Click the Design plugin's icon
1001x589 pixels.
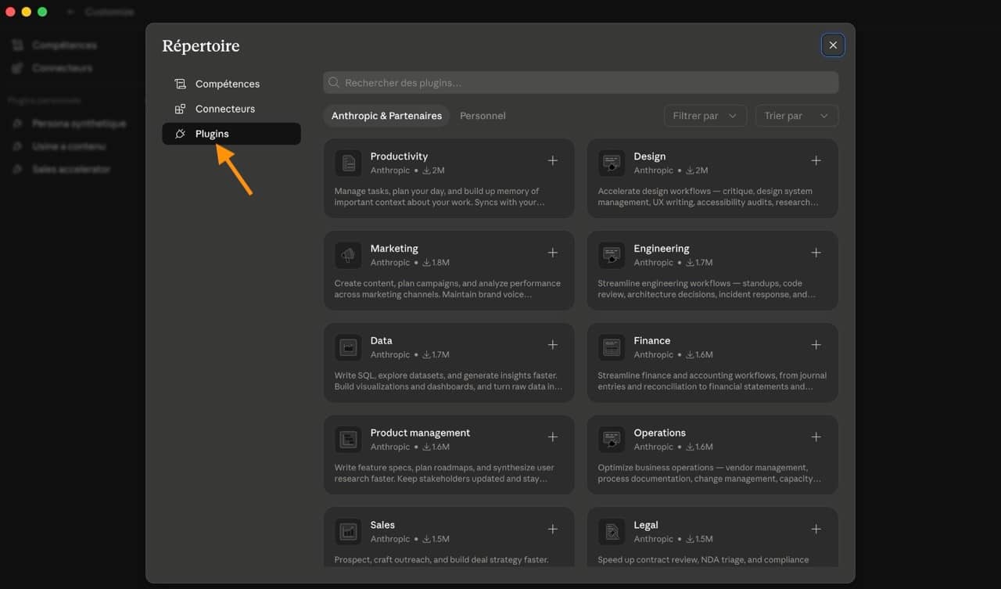612,163
